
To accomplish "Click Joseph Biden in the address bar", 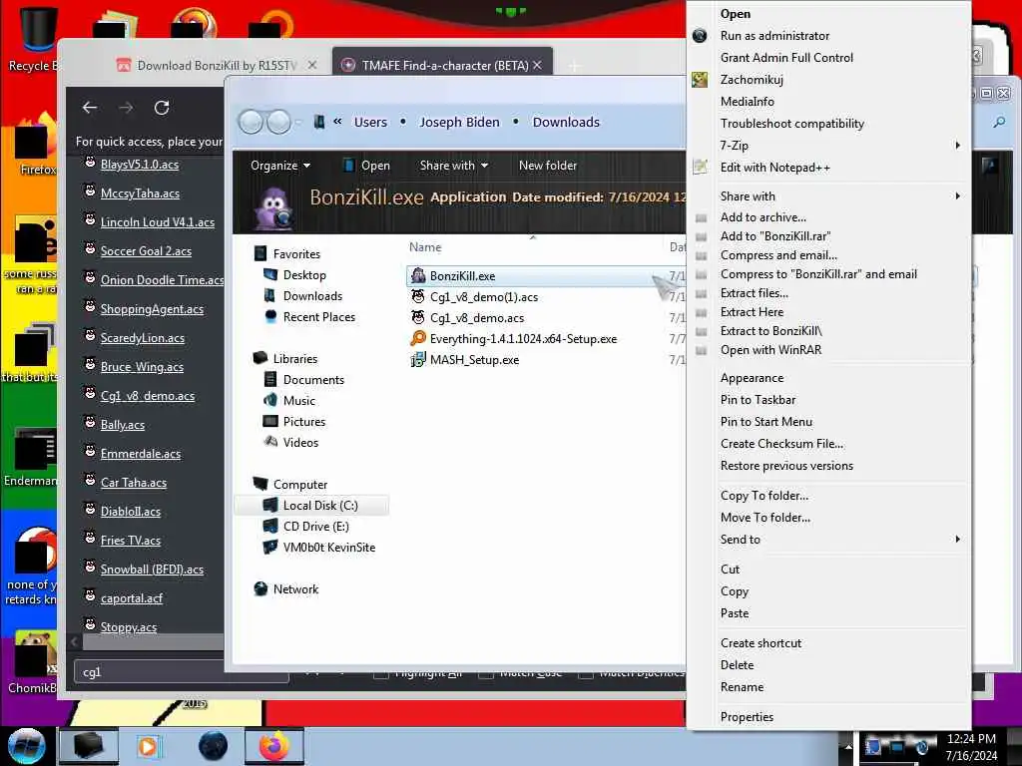I will point(459,122).
